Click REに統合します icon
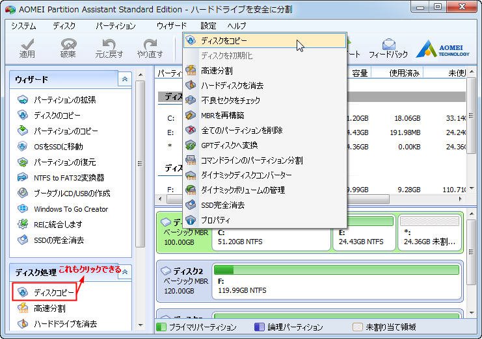Screen dimensions: 482x339 pyautogui.click(x=23, y=224)
